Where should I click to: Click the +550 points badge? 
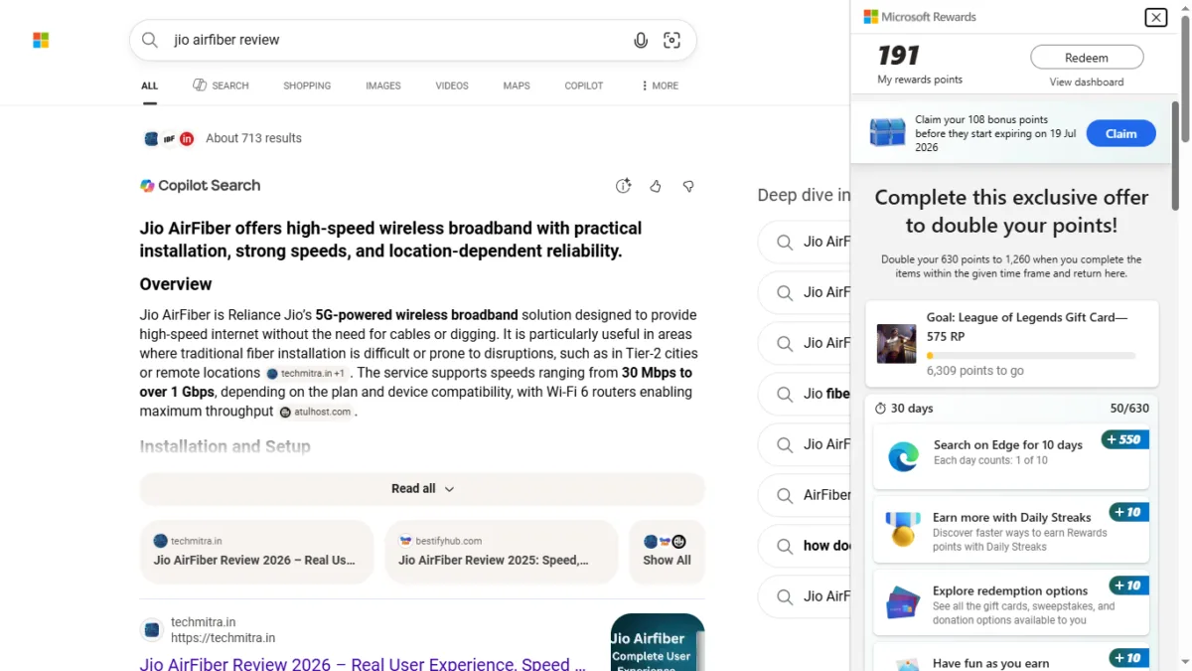point(1125,439)
